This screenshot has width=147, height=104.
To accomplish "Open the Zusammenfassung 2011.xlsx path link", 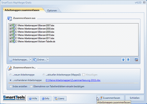I will click(73, 80).
